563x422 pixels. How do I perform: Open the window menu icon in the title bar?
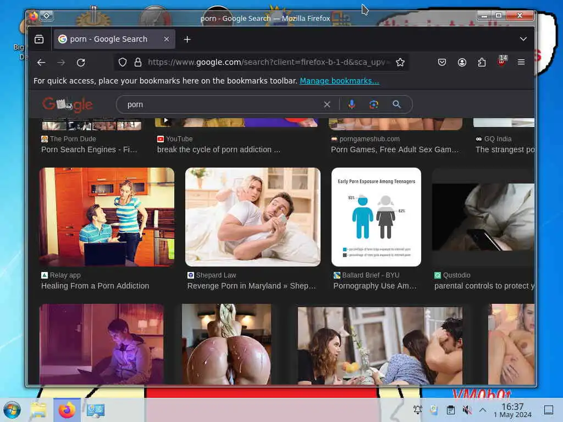pos(47,15)
